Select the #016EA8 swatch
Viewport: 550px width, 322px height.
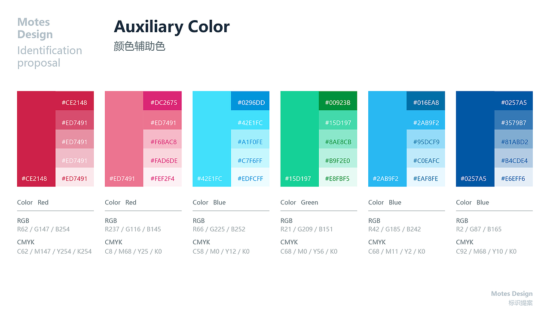point(426,100)
